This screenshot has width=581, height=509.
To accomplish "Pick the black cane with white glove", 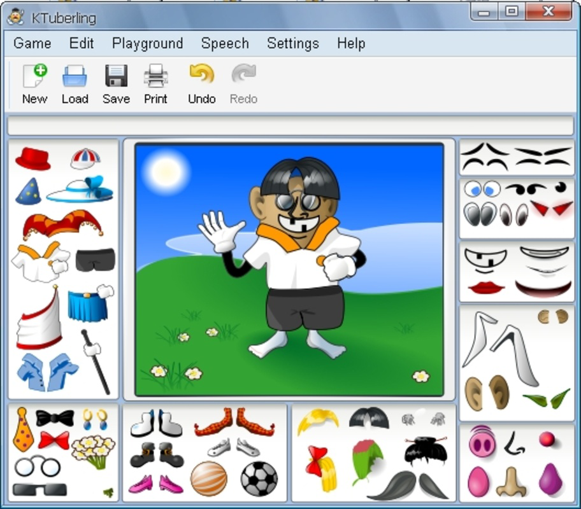I will coord(96,361).
